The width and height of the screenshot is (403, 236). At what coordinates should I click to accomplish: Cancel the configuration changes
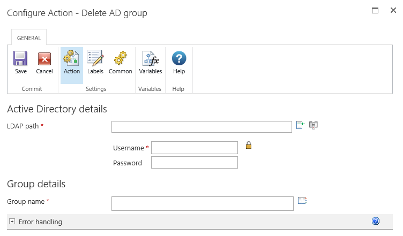point(44,63)
